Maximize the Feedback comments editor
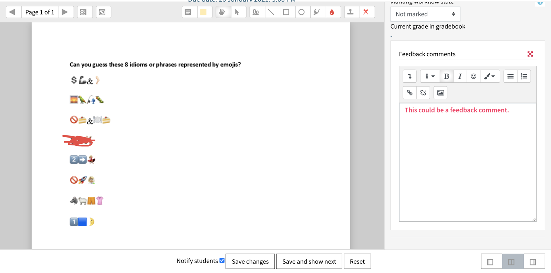 tap(530, 54)
